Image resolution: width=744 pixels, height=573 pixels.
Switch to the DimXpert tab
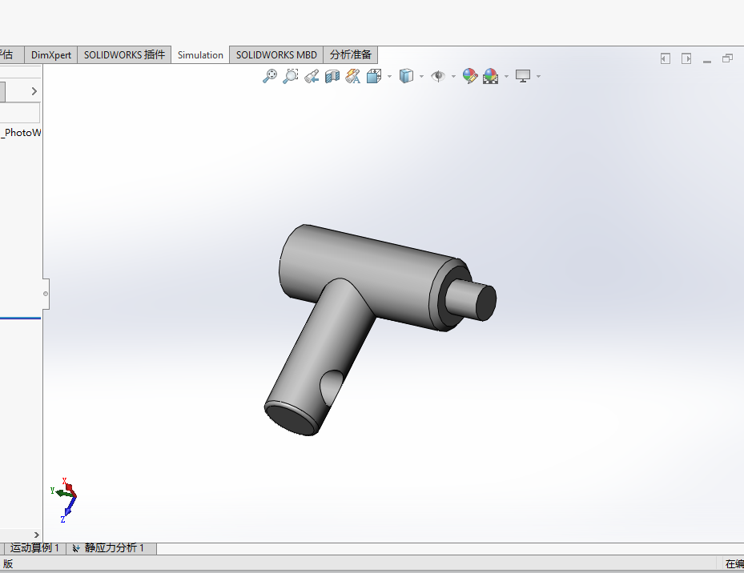coord(50,55)
